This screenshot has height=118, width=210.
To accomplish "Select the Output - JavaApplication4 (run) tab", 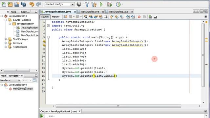I will tap(58, 111).
